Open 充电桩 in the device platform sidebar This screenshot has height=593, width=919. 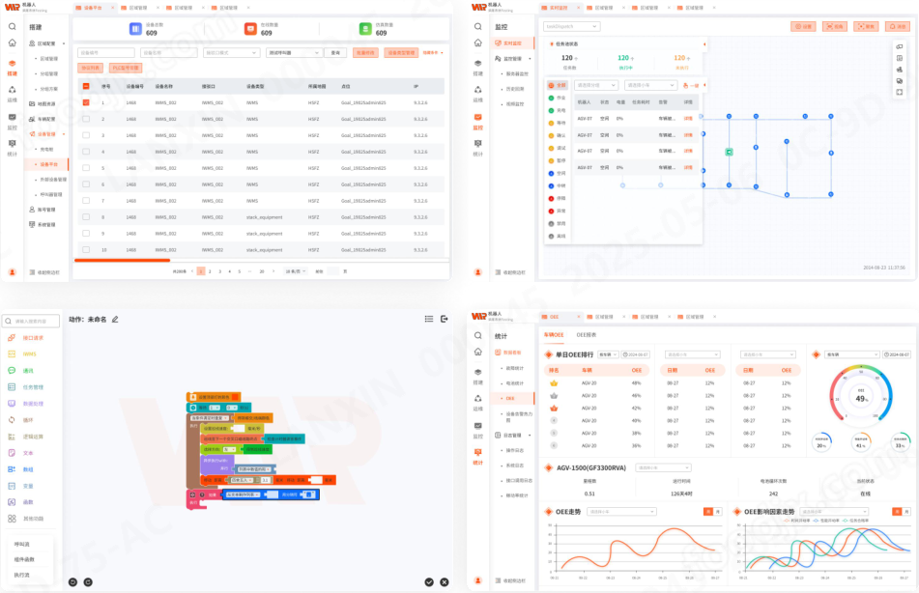tap(46, 150)
